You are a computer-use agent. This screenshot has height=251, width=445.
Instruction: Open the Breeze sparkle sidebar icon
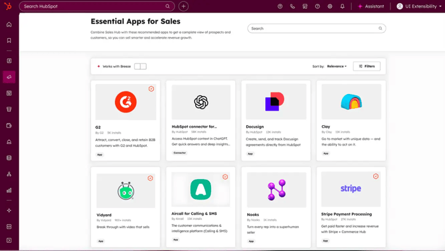click(9, 210)
